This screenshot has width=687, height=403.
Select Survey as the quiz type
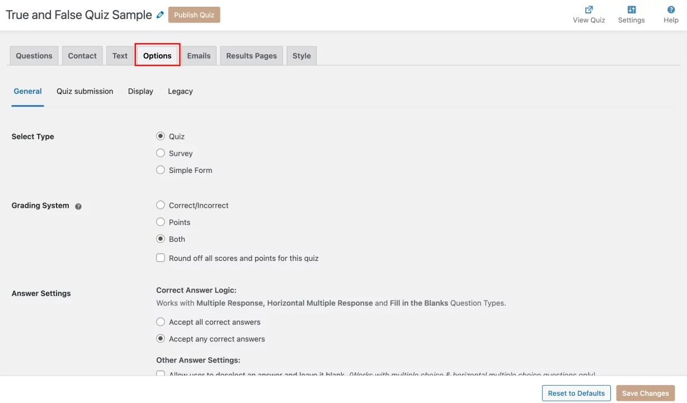(x=161, y=153)
